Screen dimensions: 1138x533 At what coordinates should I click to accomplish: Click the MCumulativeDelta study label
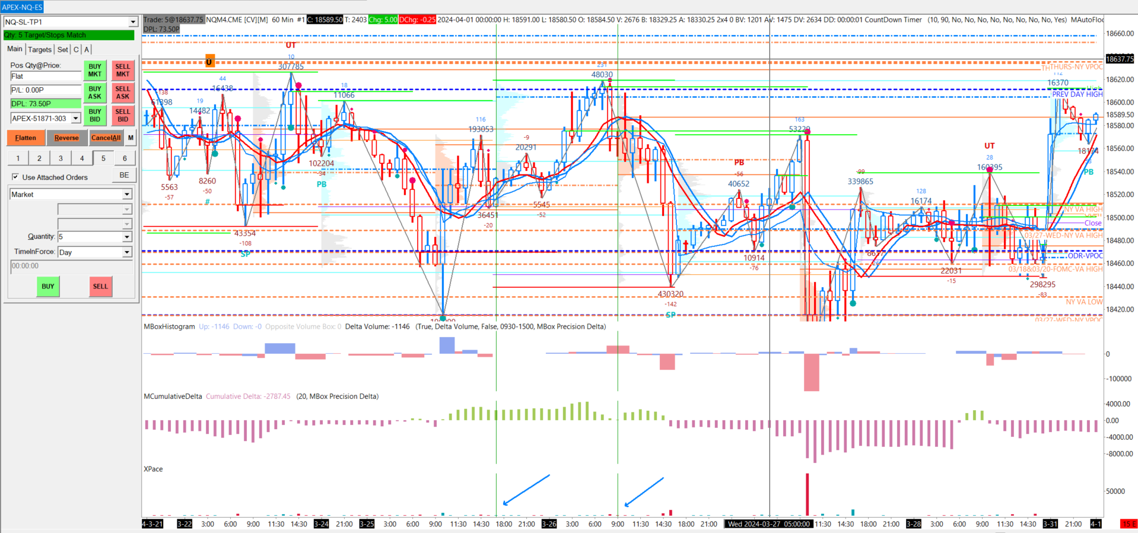(173, 396)
